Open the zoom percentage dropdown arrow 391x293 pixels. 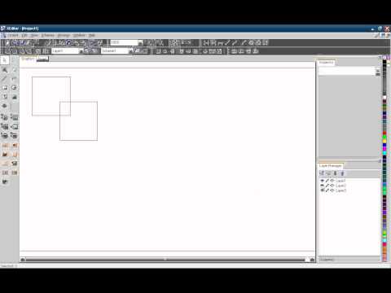[x=140, y=42]
